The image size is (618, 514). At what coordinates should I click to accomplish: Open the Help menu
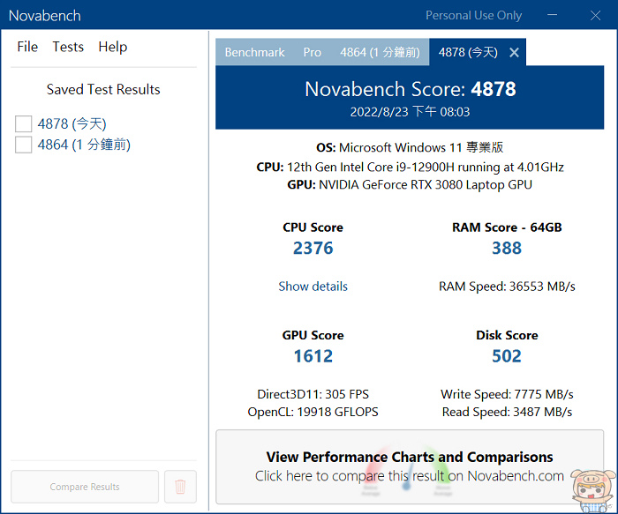[112, 47]
